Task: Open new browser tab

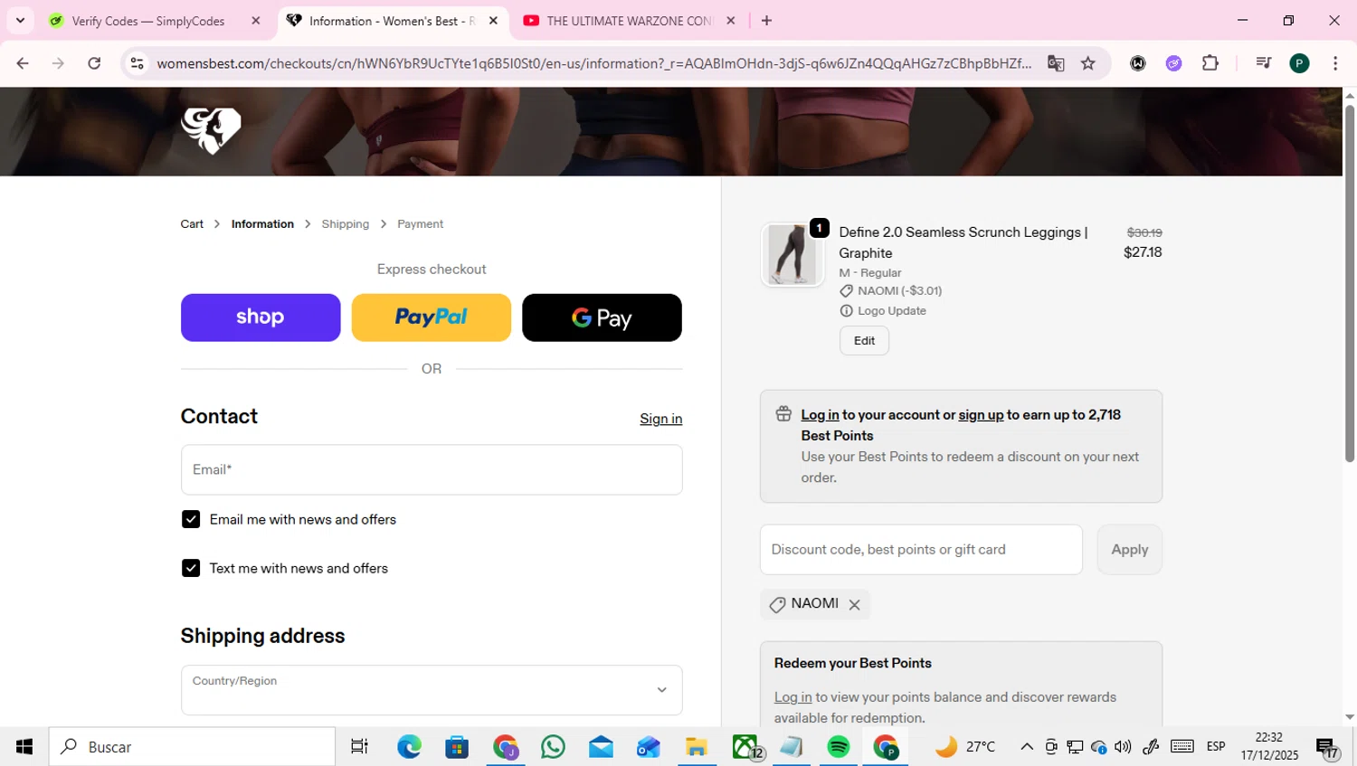Action: point(766,21)
